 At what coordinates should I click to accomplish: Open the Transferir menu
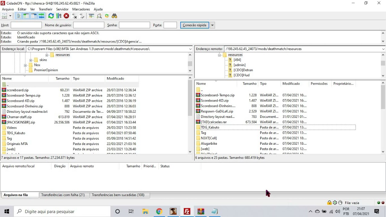click(46, 9)
